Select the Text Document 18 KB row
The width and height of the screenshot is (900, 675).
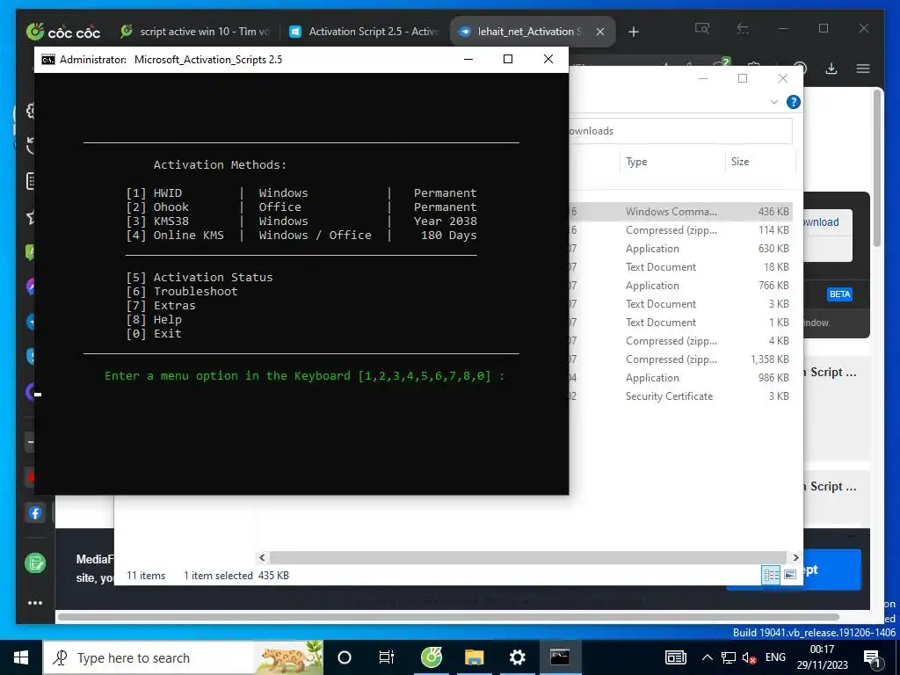coord(681,267)
